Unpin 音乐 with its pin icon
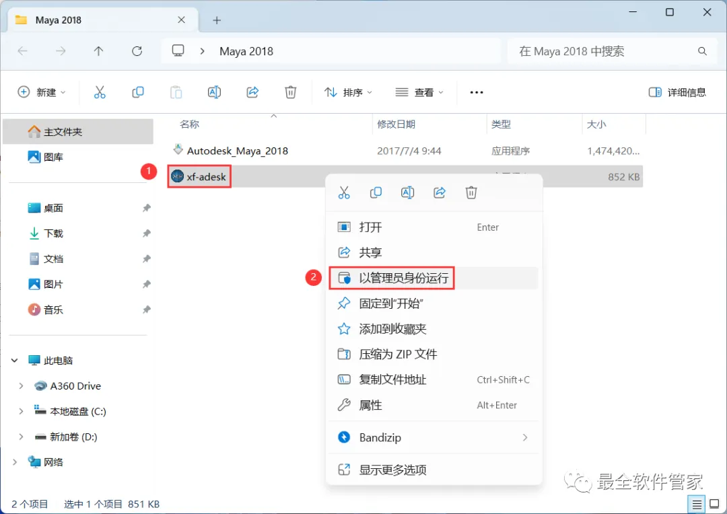 pos(147,309)
